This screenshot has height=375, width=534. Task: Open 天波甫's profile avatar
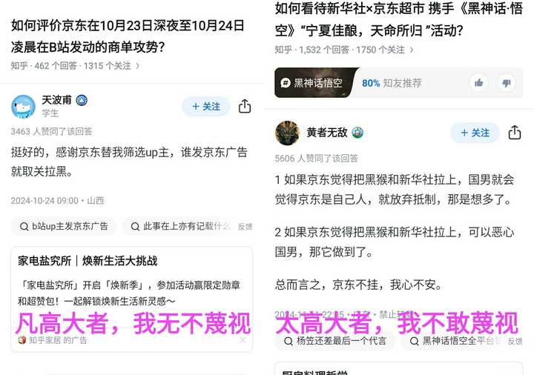tap(23, 107)
